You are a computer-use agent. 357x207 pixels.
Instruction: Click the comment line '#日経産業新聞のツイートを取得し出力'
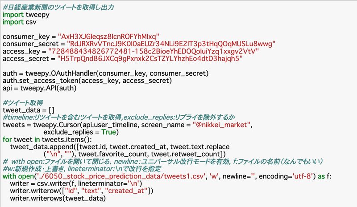point(58,8)
